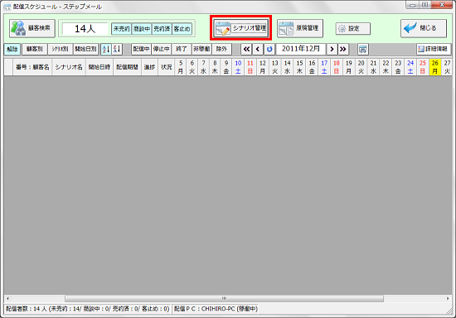Go to next month with single arrow
Viewport: 456px width, 318px height.
[x=332, y=49]
